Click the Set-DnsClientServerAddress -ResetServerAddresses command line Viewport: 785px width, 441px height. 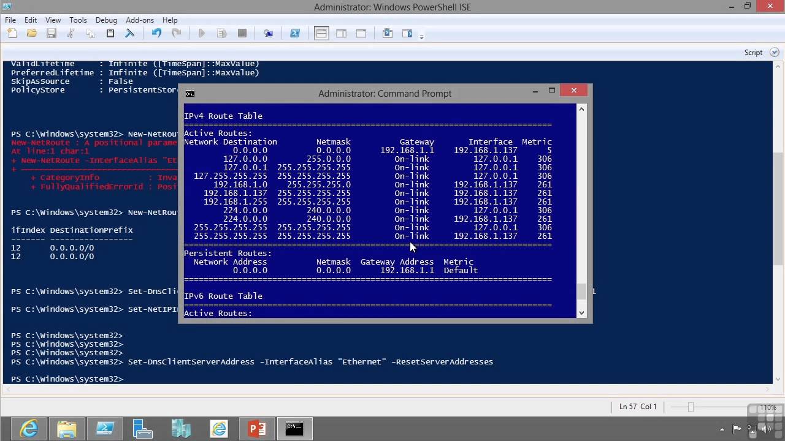[x=252, y=362]
